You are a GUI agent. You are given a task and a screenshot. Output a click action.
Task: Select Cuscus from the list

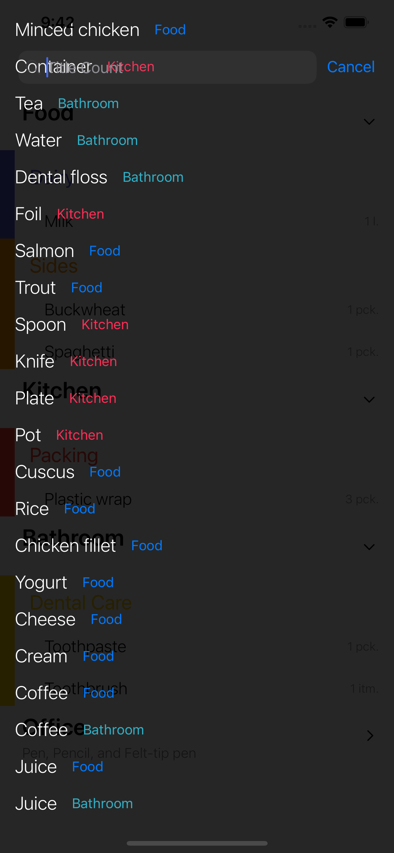point(45,472)
